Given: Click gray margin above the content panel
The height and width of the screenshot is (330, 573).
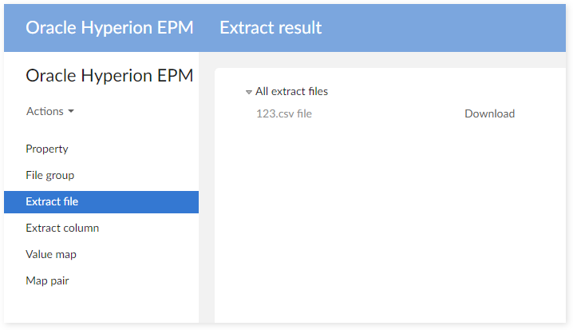Looking at the screenshot, I should coord(383,60).
